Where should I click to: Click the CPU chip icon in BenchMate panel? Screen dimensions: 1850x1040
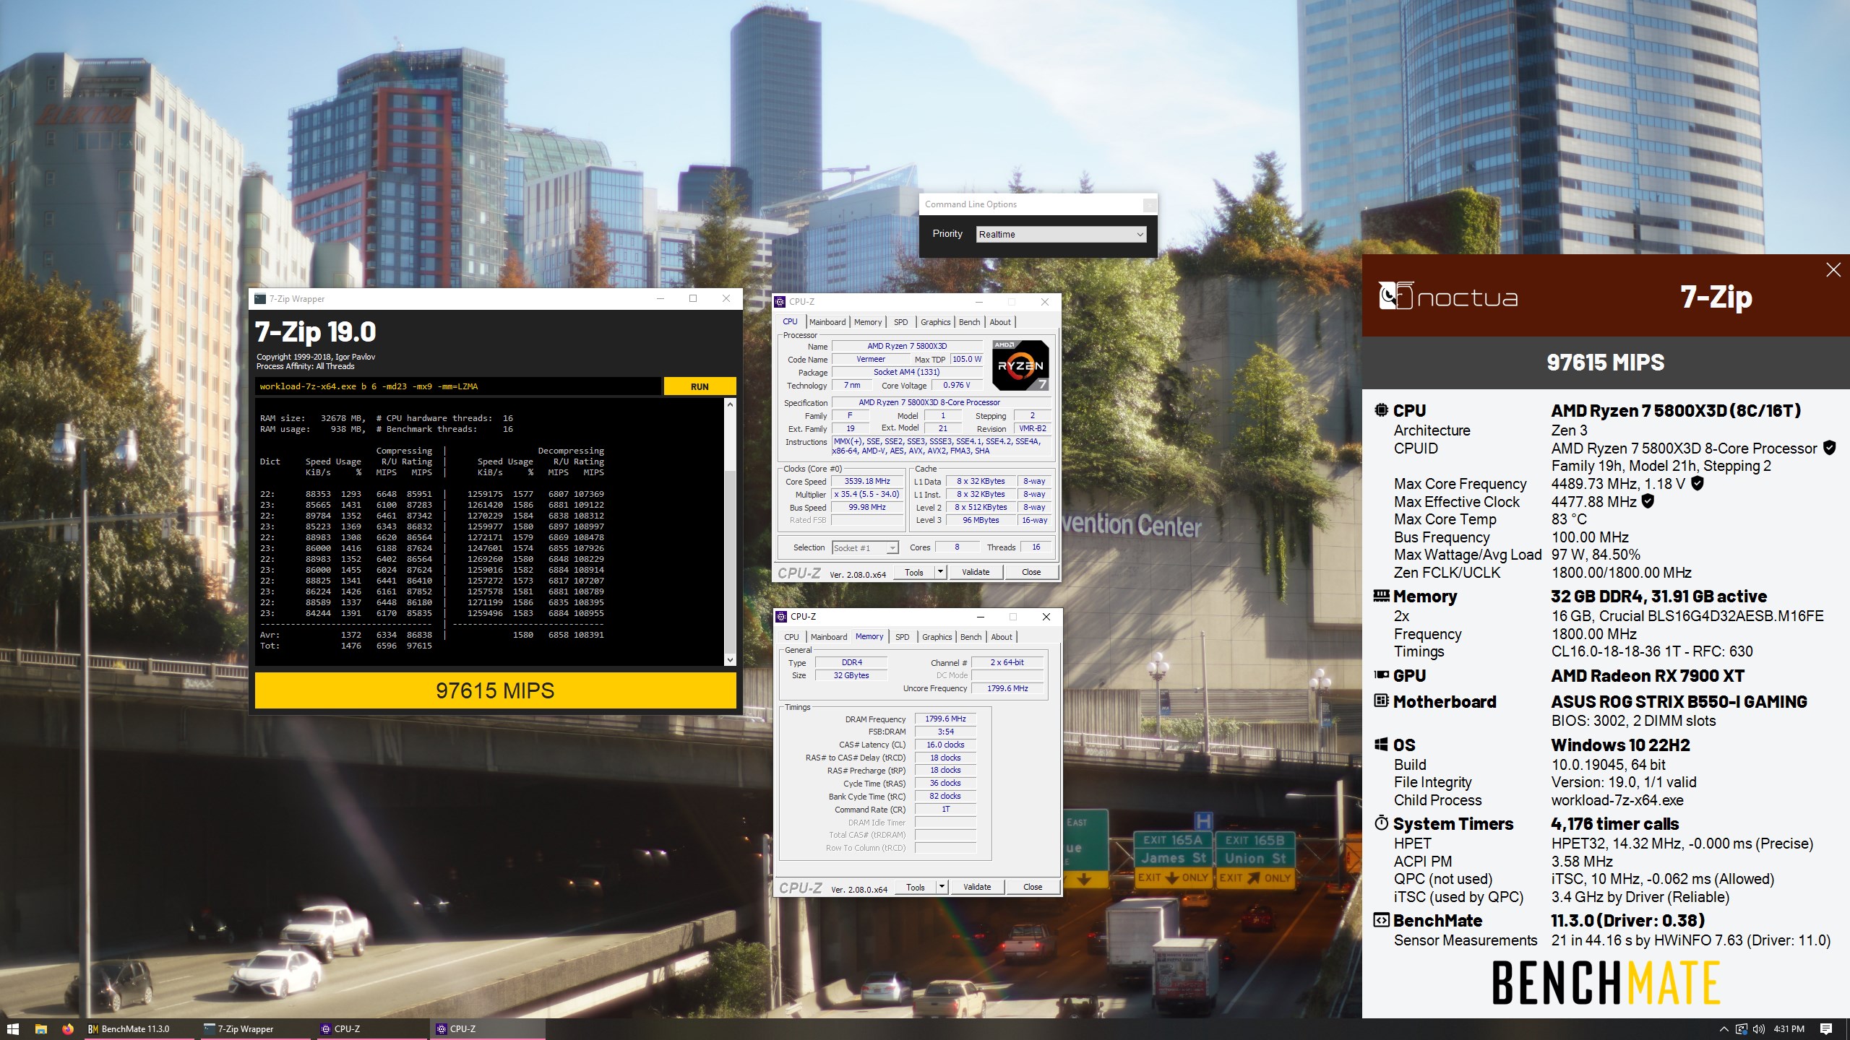point(1381,410)
